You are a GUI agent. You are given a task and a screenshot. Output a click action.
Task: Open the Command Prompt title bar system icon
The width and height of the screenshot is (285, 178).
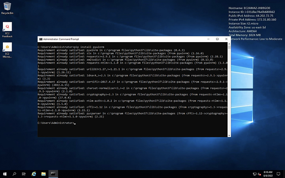pos(41,39)
